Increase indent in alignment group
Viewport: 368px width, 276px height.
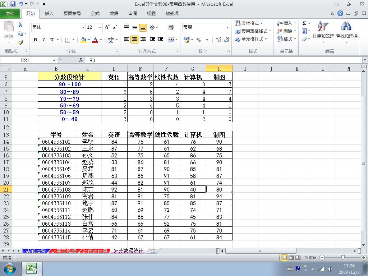click(x=160, y=40)
